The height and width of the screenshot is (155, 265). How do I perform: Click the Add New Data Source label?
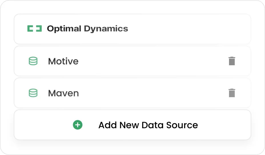(148, 125)
